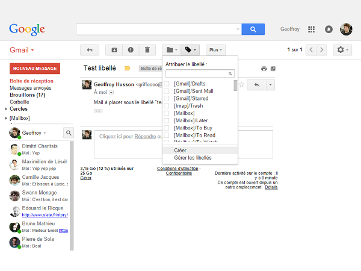Search chat contacts with magnifier icon

click(x=69, y=132)
